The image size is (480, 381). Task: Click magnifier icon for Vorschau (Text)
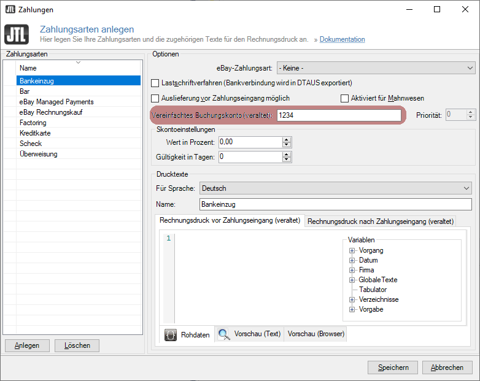tap(224, 334)
